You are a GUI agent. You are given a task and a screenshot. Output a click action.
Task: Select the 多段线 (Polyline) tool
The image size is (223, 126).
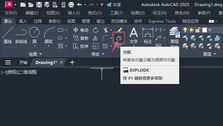pos(21,35)
